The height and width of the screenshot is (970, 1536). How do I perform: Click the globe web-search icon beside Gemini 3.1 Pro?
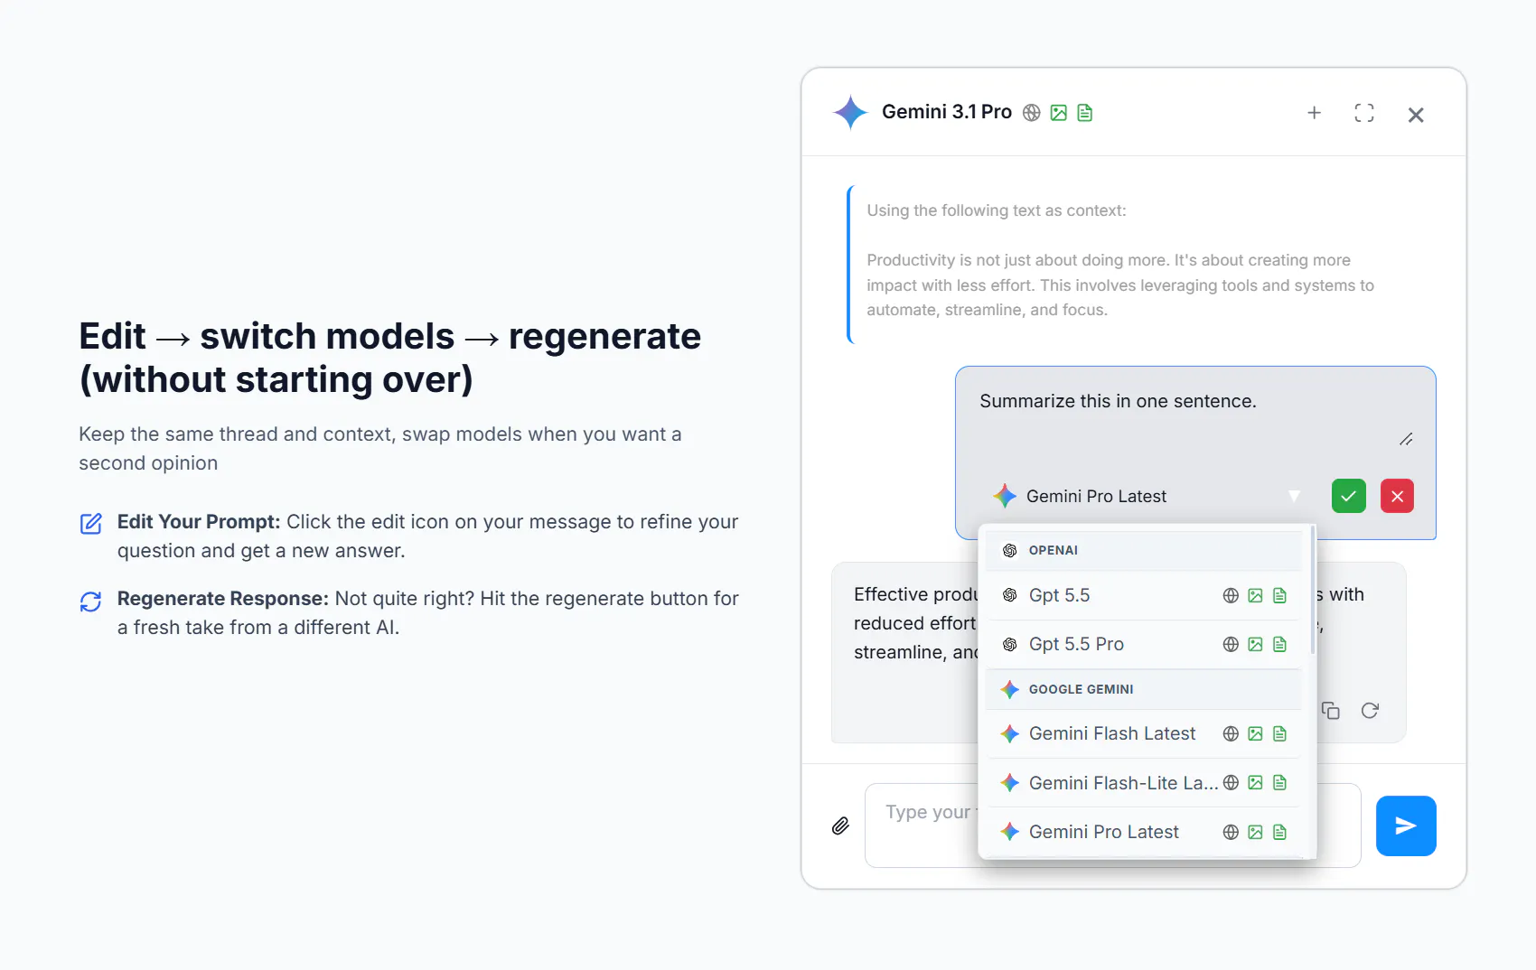[1032, 113]
